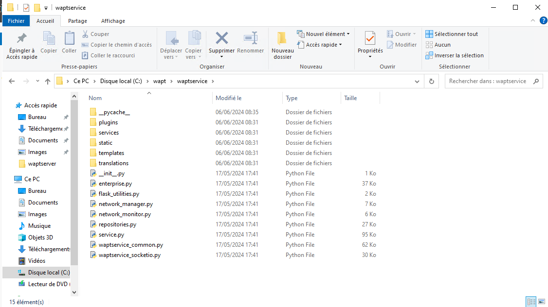Go up one level with up arrow
The width and height of the screenshot is (548, 307).
tap(48, 81)
